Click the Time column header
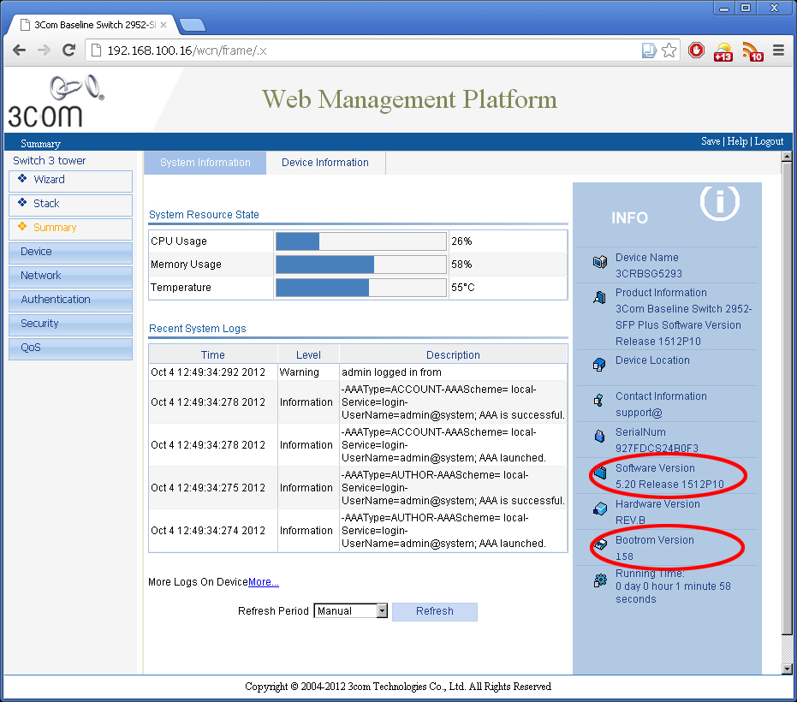This screenshot has width=797, height=702. pos(213,354)
